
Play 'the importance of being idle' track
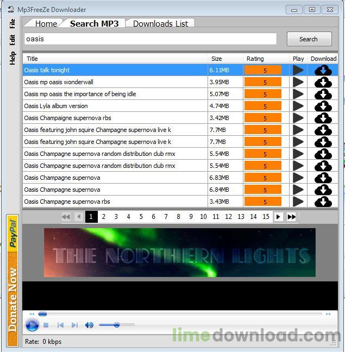tap(298, 94)
